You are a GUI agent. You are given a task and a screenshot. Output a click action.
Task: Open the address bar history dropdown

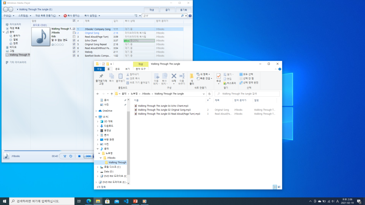point(204,94)
